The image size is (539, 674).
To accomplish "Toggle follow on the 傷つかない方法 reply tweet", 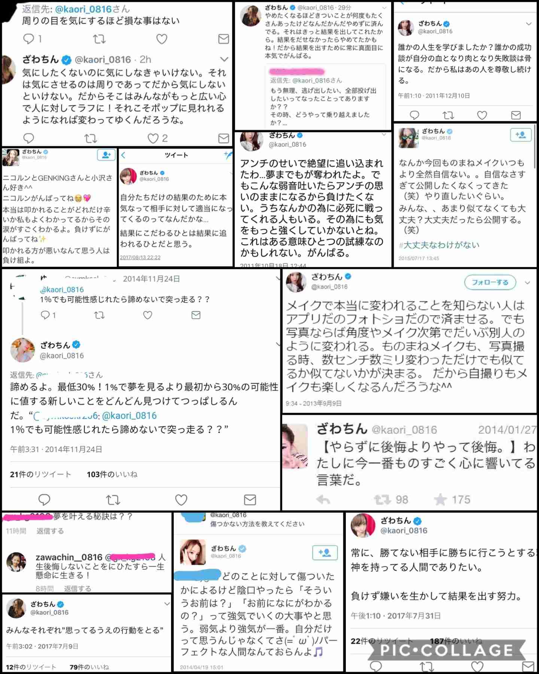I will click(x=325, y=552).
